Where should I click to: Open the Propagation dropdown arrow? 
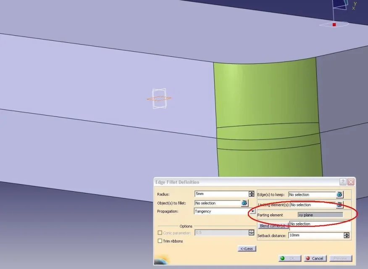[252, 211]
